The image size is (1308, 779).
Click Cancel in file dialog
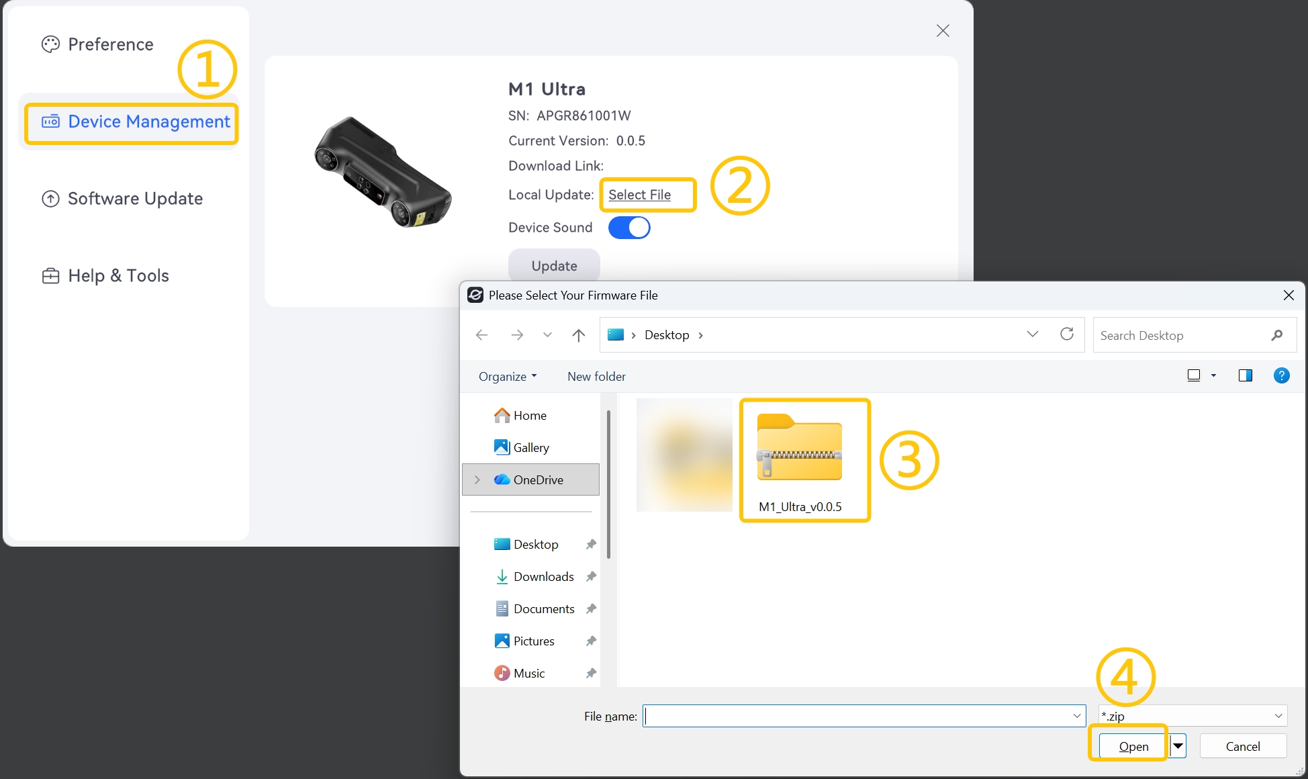point(1243,746)
